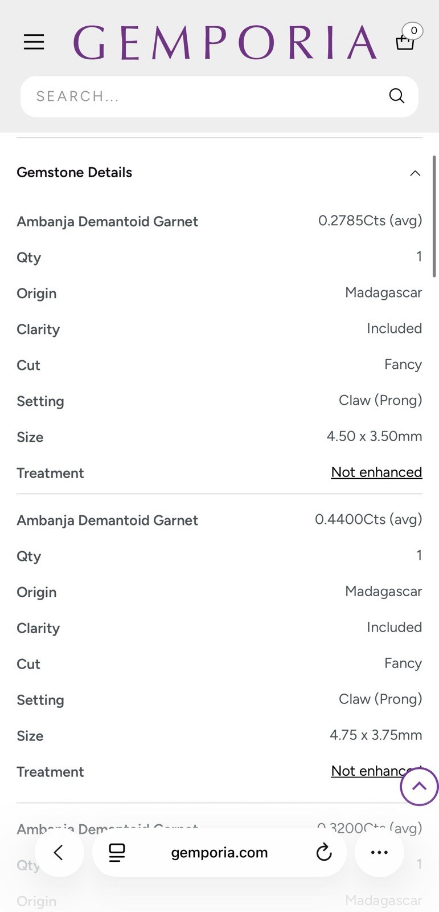Click the basket item count badge
This screenshot has width=439, height=912.
[x=413, y=31]
